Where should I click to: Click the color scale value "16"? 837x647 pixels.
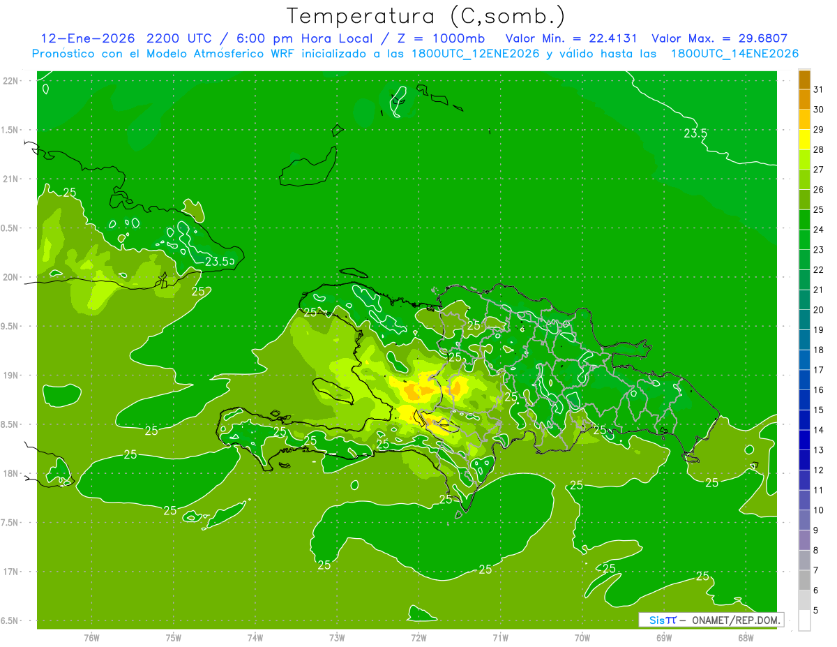click(x=819, y=390)
